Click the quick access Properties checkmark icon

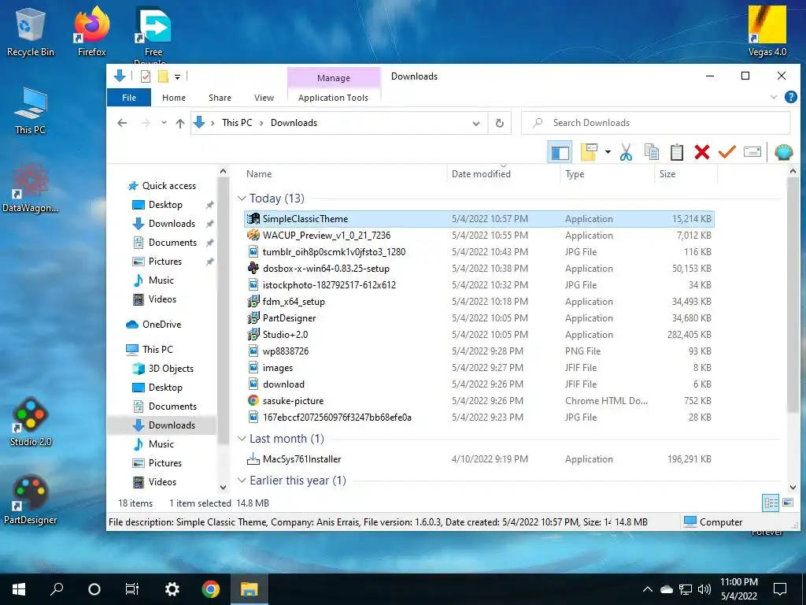[146, 76]
